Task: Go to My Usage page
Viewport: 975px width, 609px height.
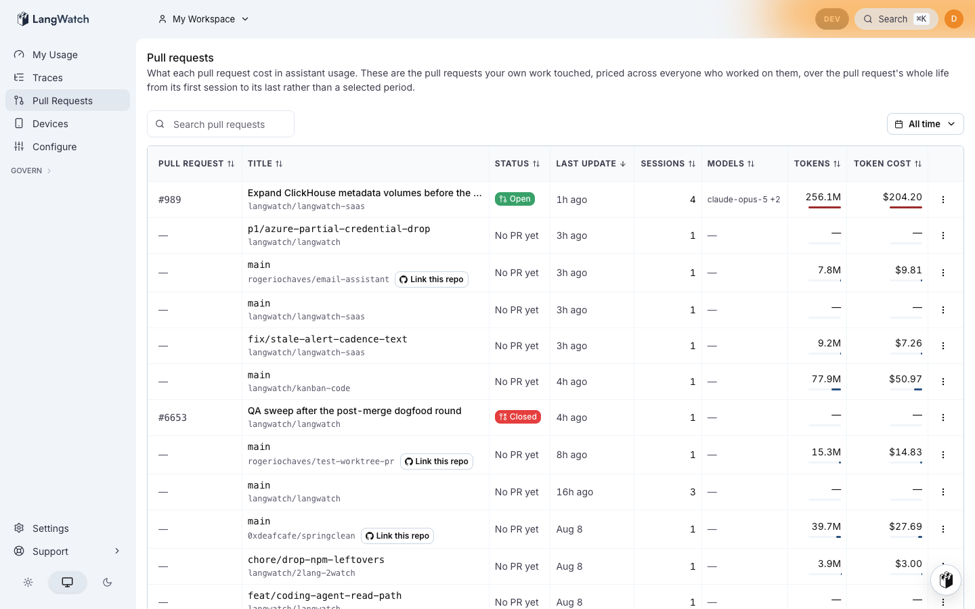Action: pos(68,55)
